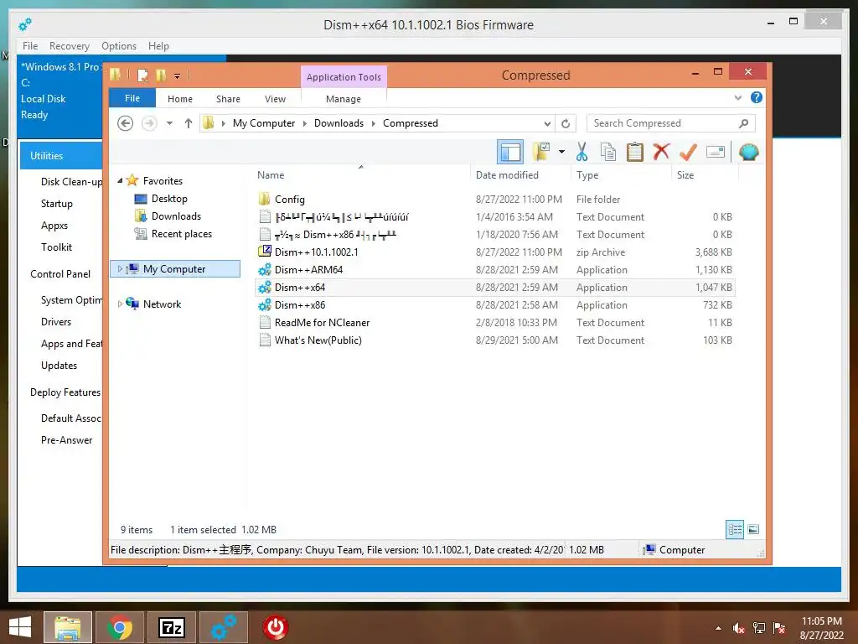Click the new document quick access icon
The image size is (858, 644).
[x=142, y=75]
